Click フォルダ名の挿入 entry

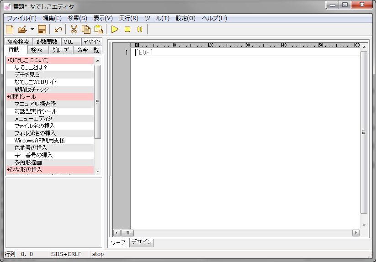point(50,133)
